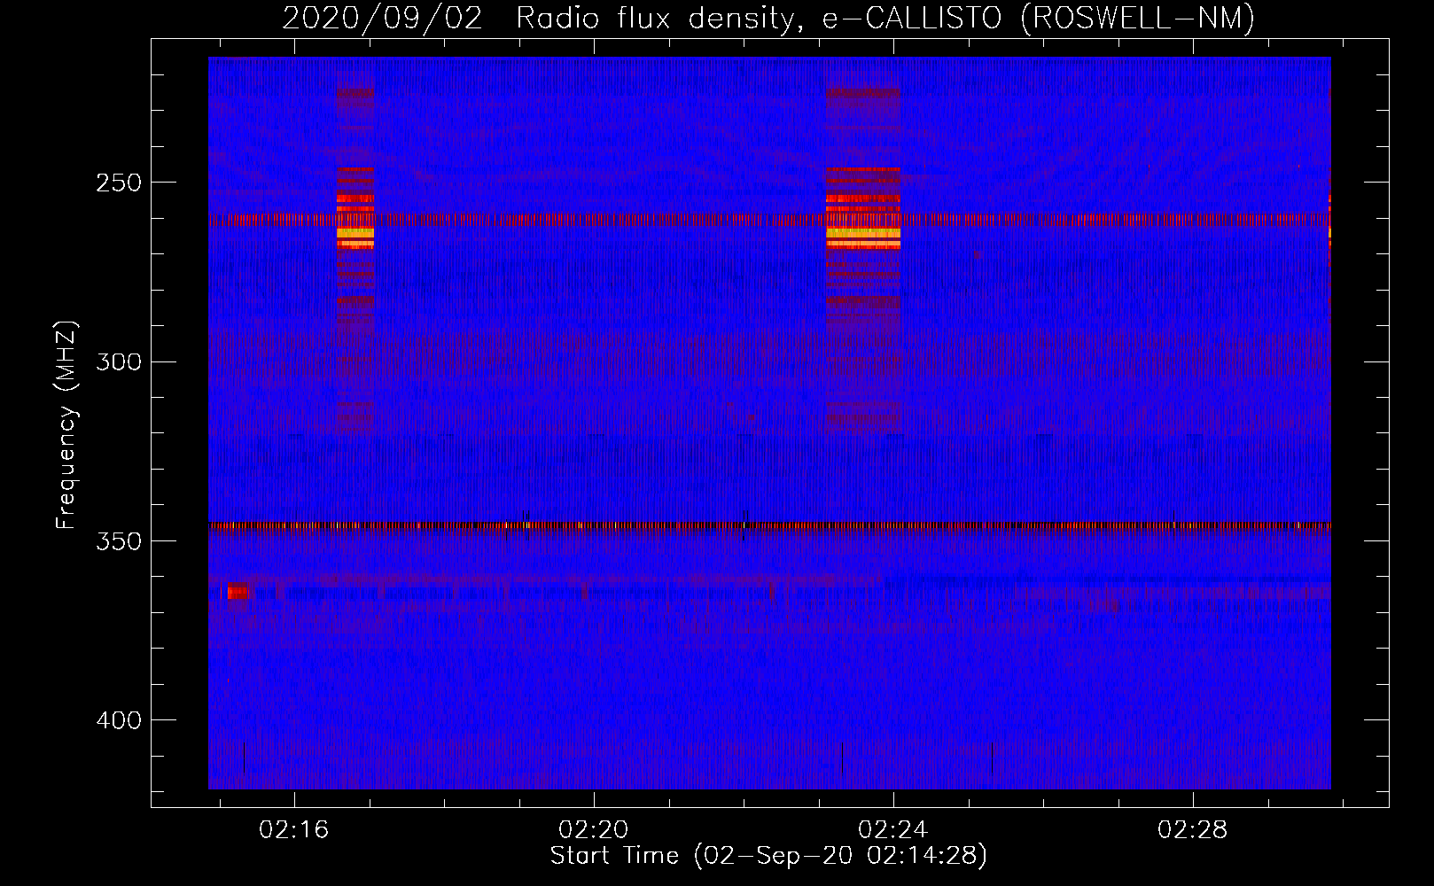Click the 02:24 time tick label

point(892,829)
